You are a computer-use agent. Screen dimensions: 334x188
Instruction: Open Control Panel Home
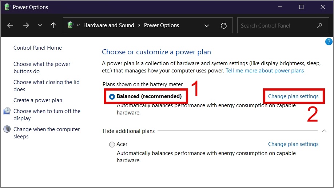[37, 48]
